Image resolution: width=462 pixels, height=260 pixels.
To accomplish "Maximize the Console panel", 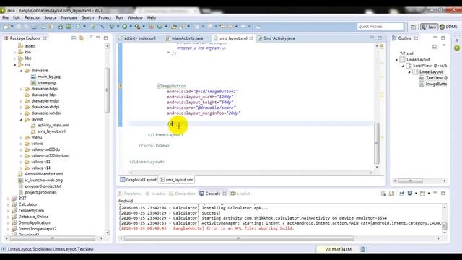I will point(443,193).
